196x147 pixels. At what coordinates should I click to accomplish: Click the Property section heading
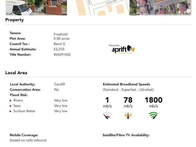pyautogui.click(x=15, y=20)
